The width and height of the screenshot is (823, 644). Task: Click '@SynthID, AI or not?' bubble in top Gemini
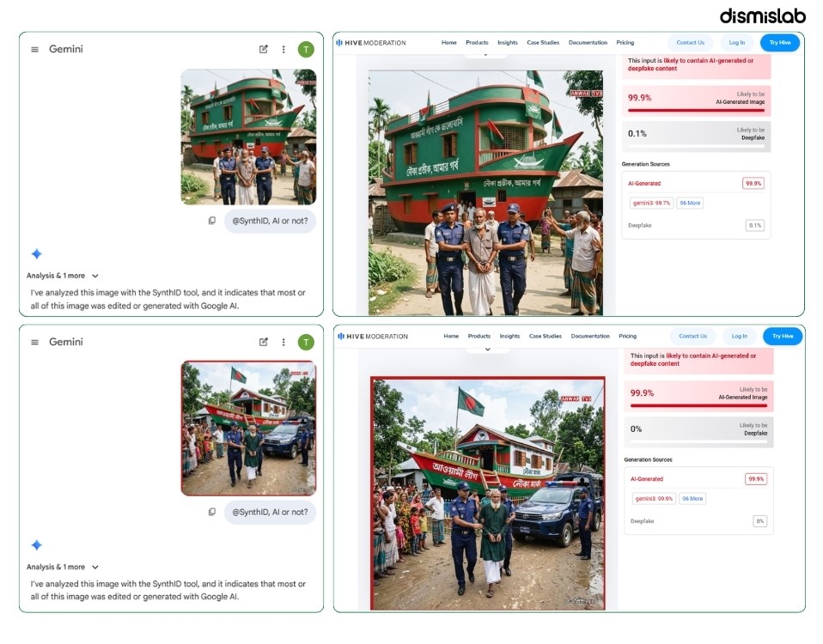pyautogui.click(x=270, y=221)
